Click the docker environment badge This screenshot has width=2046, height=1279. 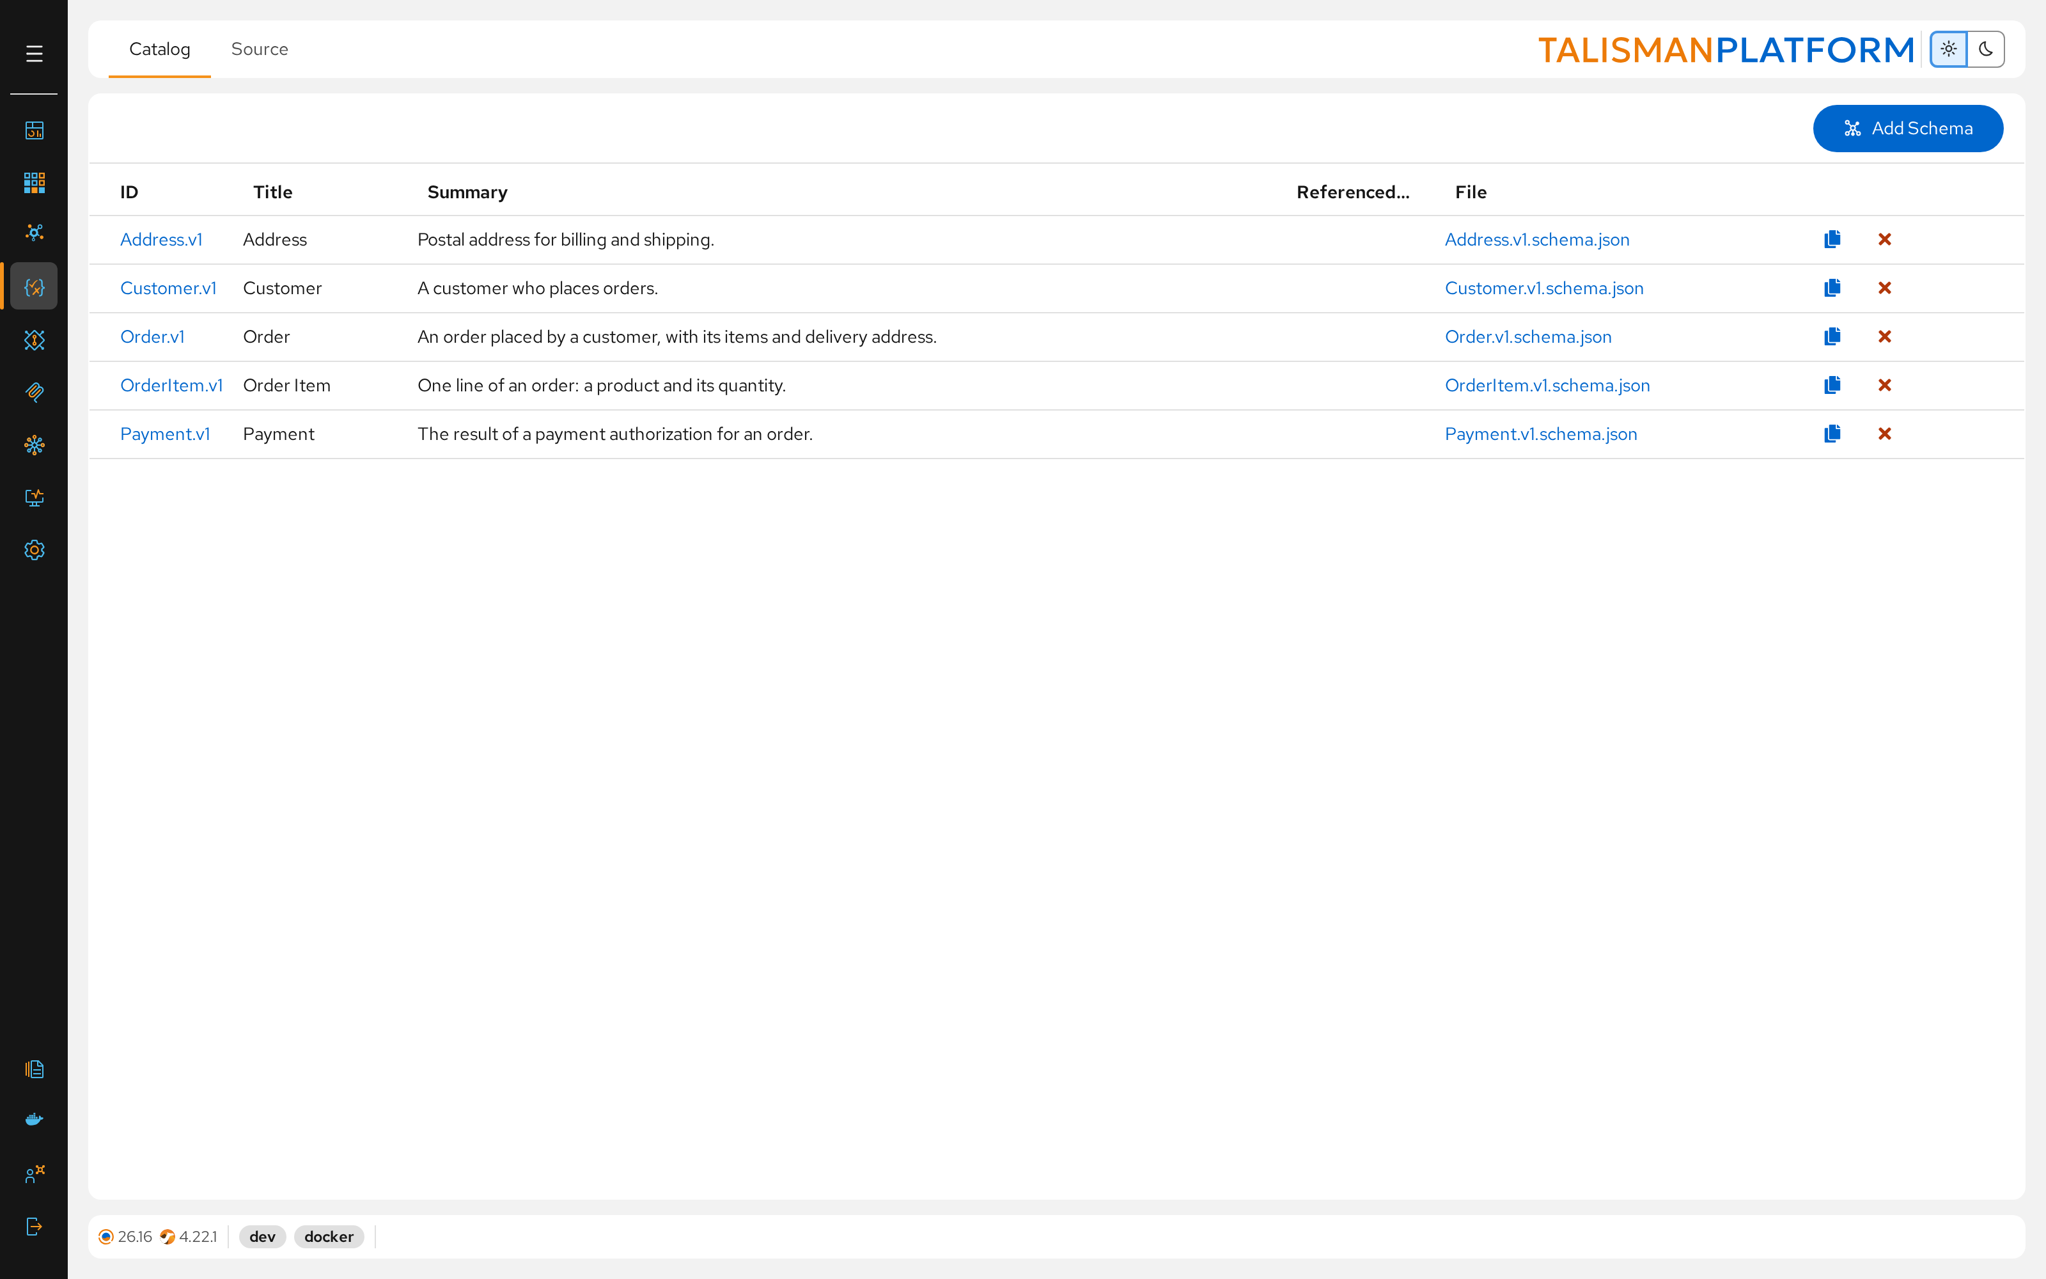point(329,1237)
